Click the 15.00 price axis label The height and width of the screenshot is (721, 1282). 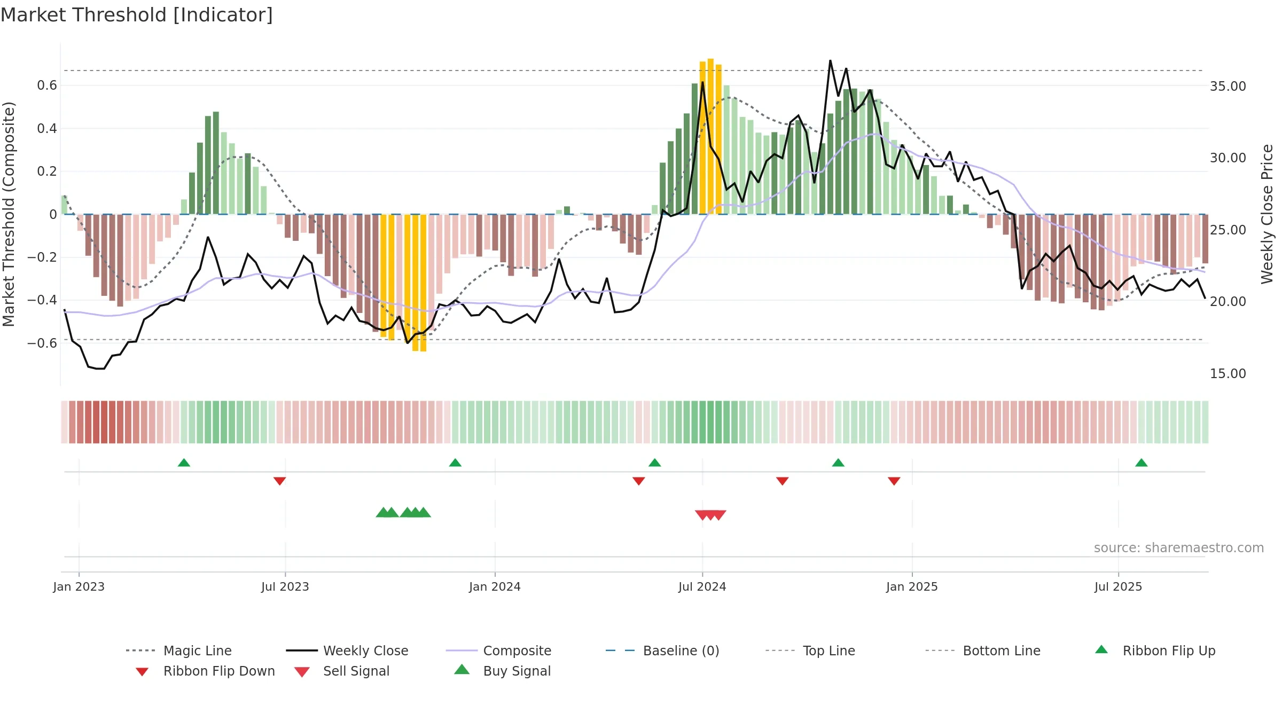tap(1228, 373)
